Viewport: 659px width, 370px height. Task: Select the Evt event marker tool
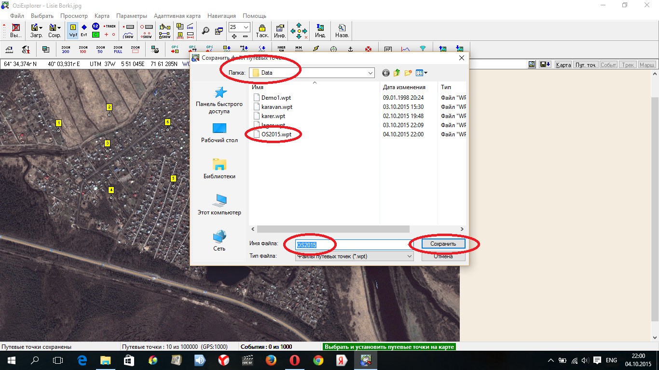coord(84,31)
